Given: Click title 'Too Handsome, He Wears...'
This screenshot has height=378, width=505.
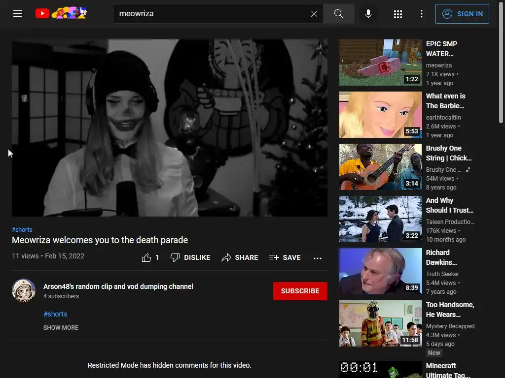Looking at the screenshot, I should 450,310.
